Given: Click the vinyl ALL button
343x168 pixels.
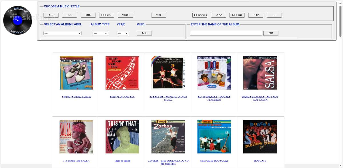Looking at the screenshot, I should click(x=144, y=33).
